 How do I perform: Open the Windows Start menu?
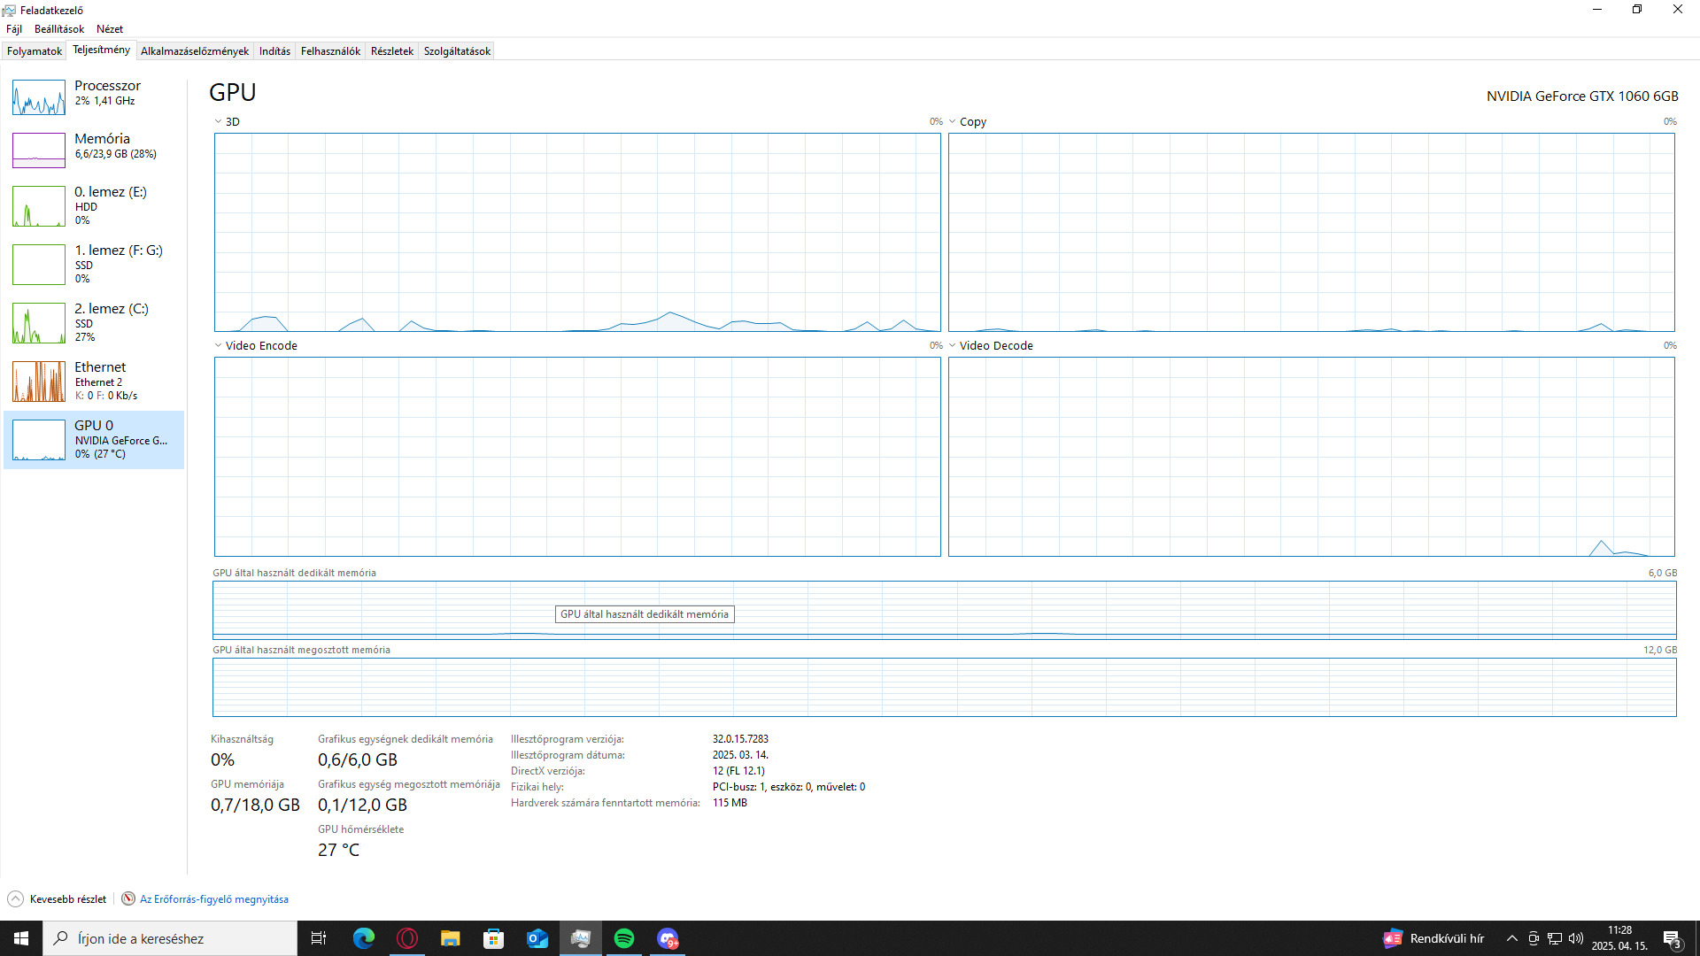(x=21, y=938)
